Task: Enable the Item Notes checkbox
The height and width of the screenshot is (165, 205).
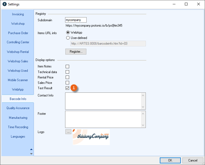Action: [67, 66]
